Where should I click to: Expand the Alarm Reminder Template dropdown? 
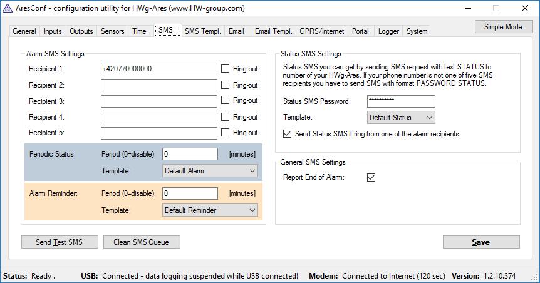[210, 210]
